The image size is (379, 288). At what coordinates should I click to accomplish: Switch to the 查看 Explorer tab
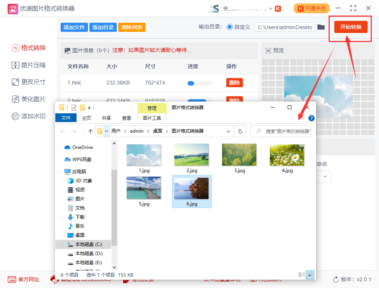pyautogui.click(x=126, y=118)
